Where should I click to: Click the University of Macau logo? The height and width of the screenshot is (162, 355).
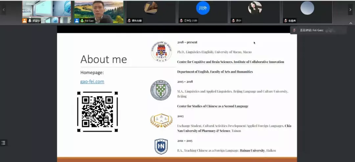point(161,52)
